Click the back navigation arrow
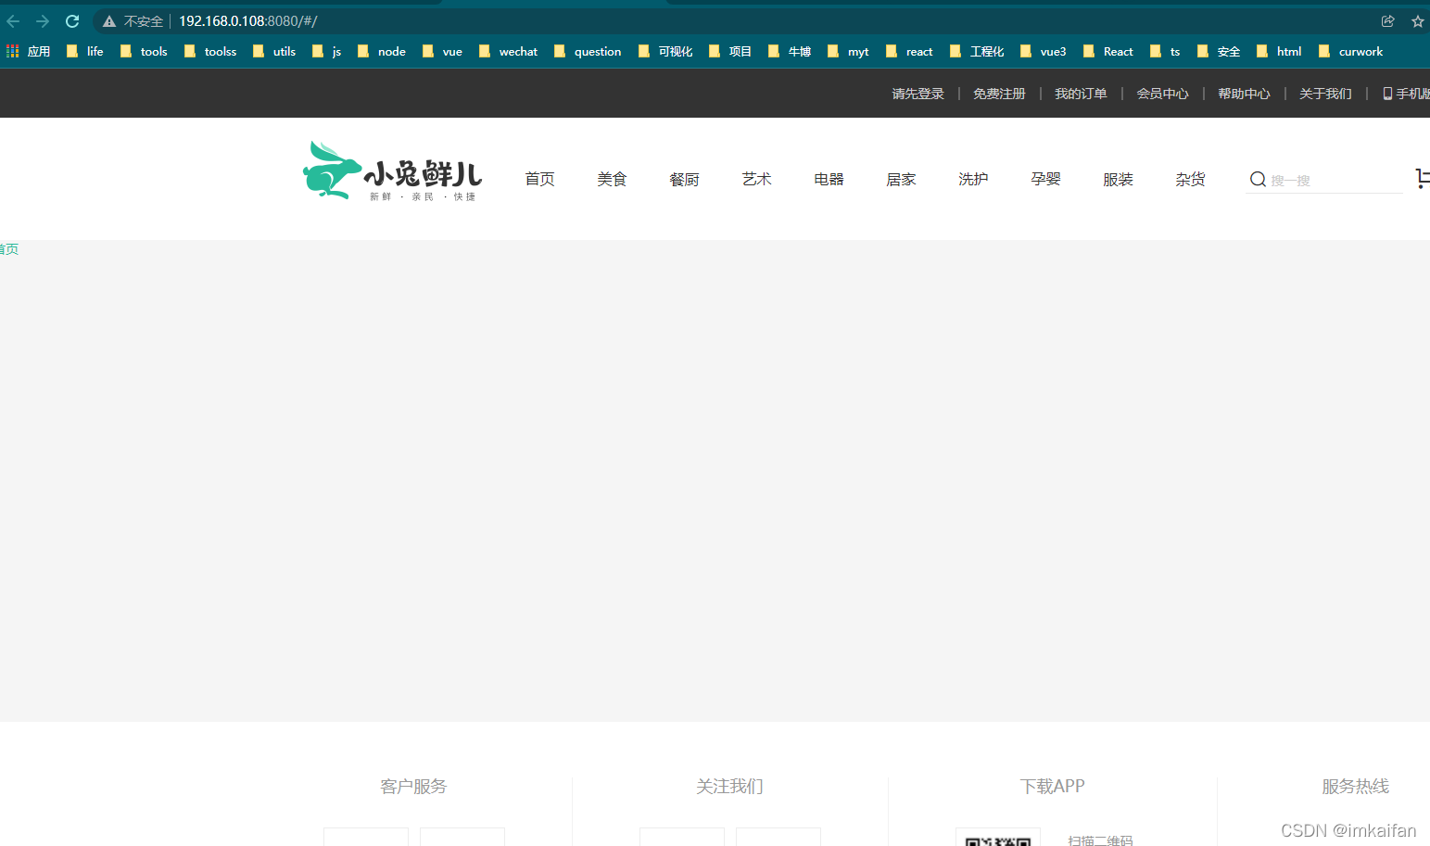This screenshot has width=1430, height=846. coord(14,20)
